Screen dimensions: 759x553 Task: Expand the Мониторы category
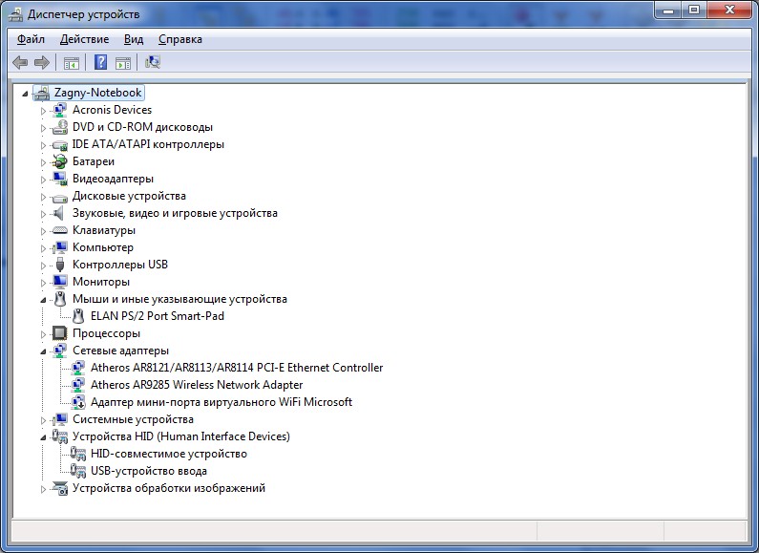tap(43, 283)
